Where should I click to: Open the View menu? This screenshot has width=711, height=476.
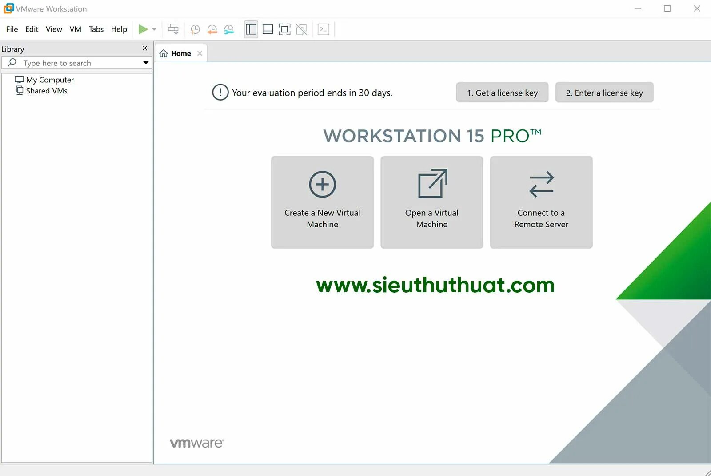(x=54, y=29)
